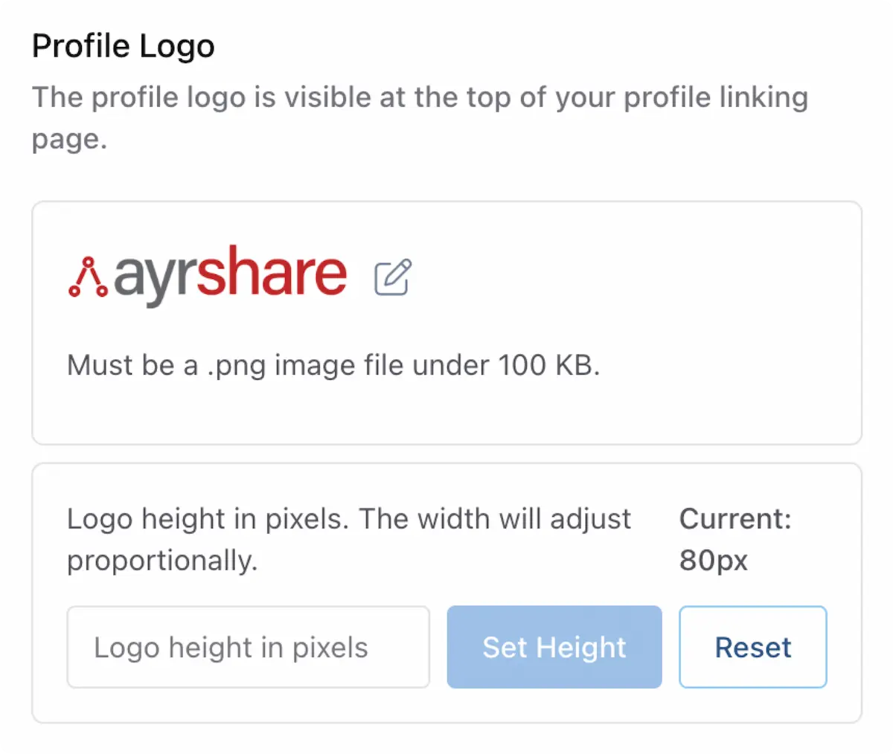Apply new height with Set Height

point(554,646)
